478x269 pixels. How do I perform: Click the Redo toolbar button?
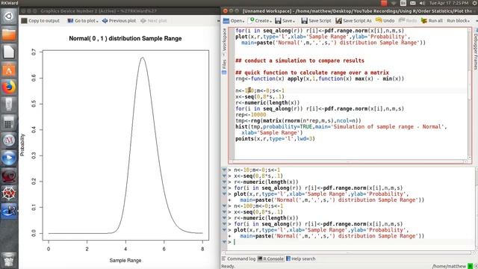coord(408,21)
